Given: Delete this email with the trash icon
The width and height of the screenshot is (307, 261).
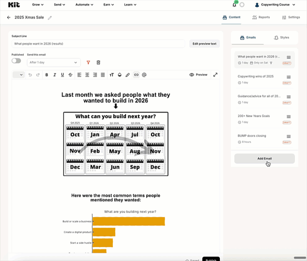Looking at the screenshot, I should (98, 62).
